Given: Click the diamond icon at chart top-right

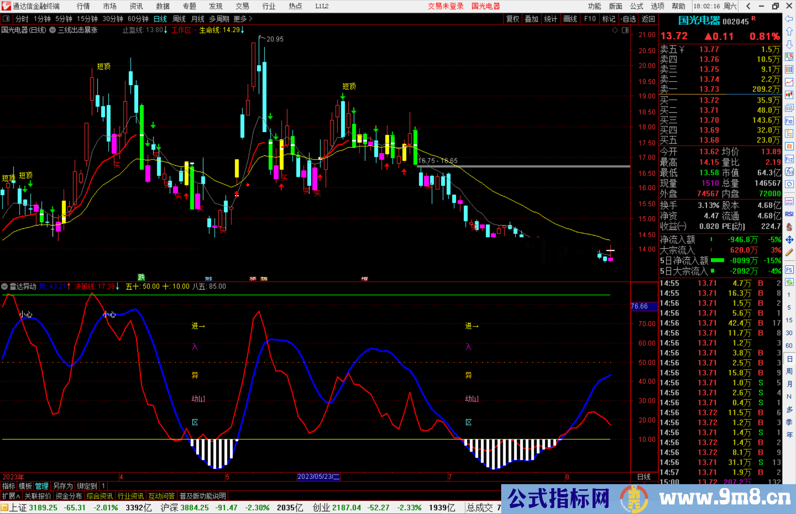Looking at the screenshot, I should click(x=615, y=30).
